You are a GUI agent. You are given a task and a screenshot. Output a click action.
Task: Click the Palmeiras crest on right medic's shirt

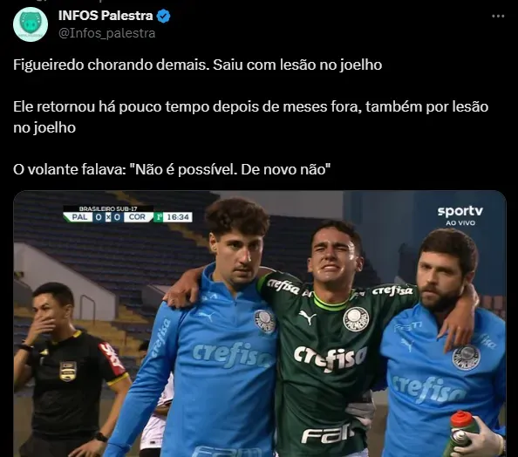[x=466, y=358]
